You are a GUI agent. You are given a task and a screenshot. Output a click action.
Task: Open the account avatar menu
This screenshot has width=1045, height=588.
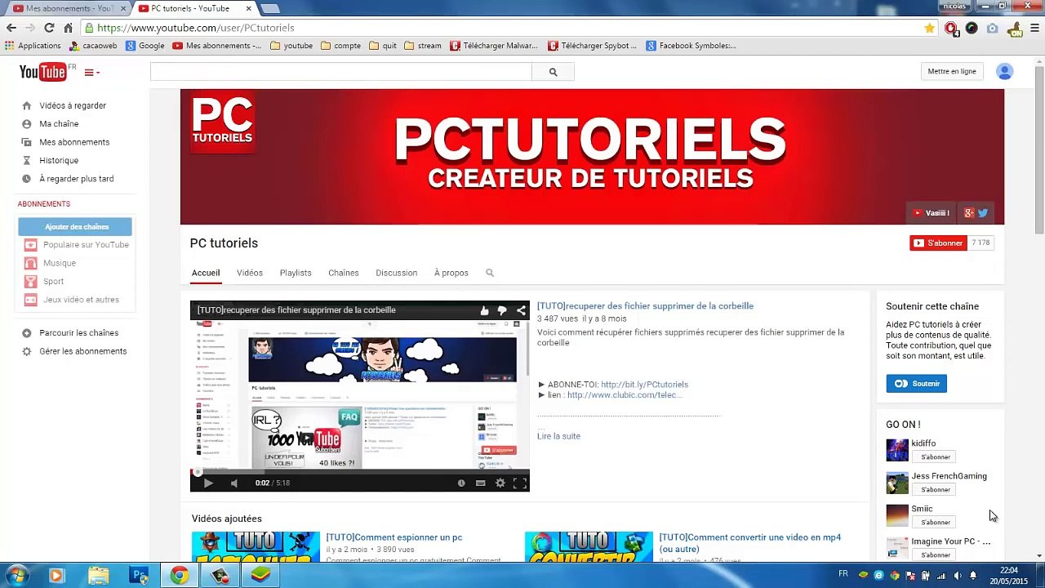[1005, 72]
